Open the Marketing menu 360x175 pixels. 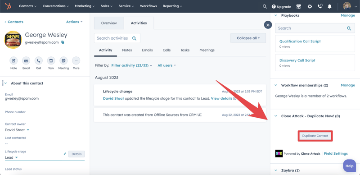pyautogui.click(x=85, y=6)
